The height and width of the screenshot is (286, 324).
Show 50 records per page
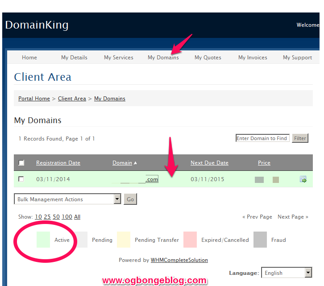pos(56,217)
